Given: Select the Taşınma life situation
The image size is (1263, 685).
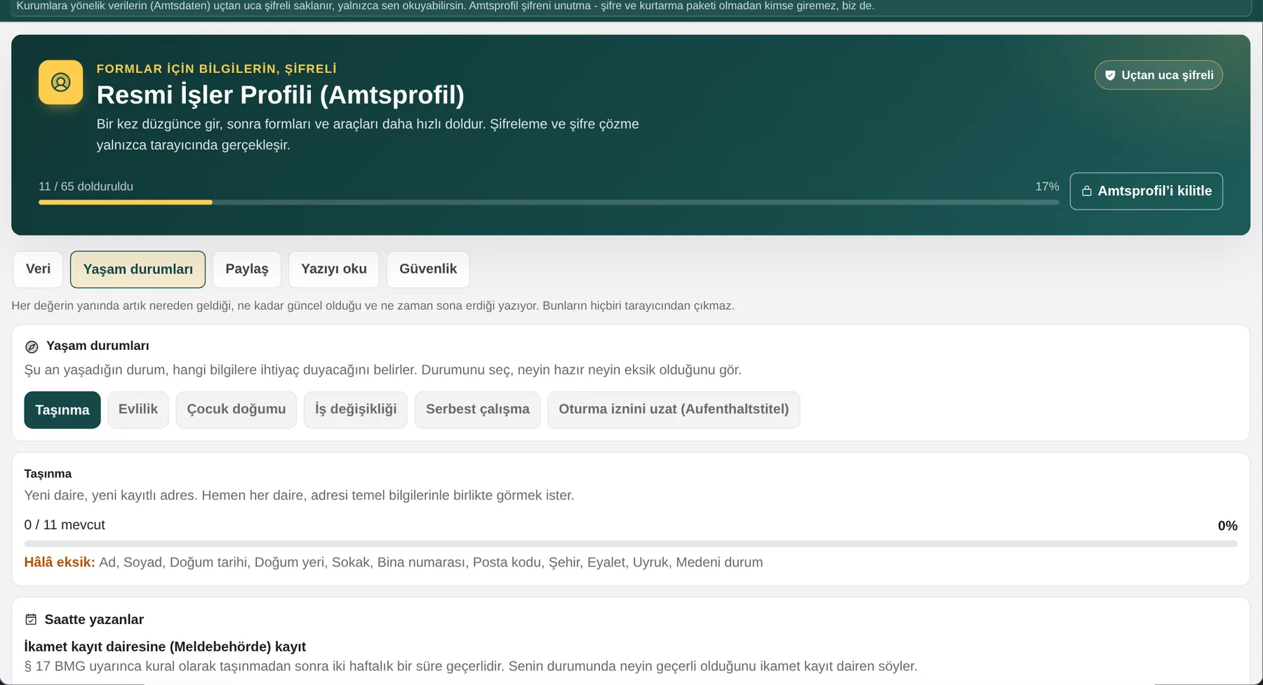Looking at the screenshot, I should [x=62, y=409].
